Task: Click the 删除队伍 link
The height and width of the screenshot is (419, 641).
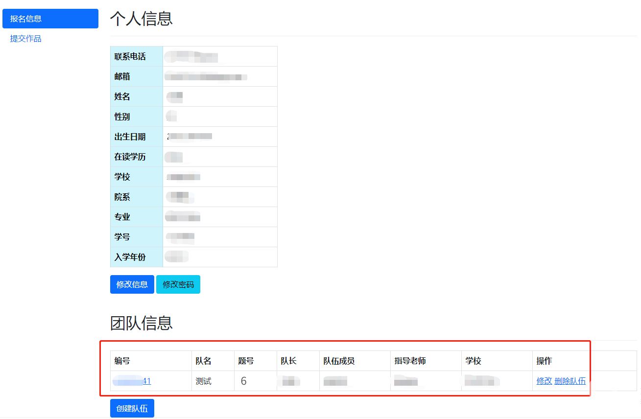Action: click(570, 381)
